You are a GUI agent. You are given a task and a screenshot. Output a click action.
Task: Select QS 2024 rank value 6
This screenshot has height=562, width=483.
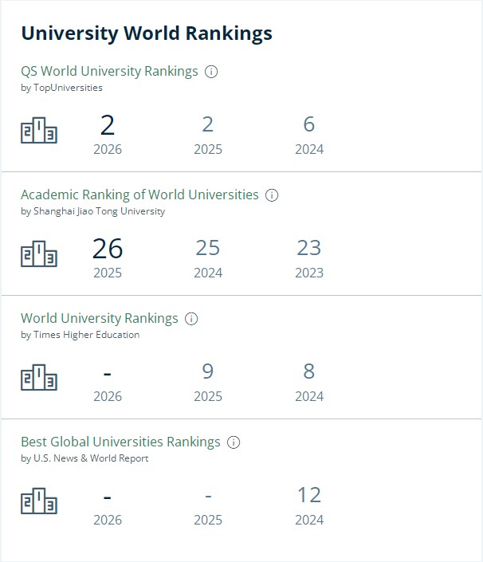coord(309,124)
